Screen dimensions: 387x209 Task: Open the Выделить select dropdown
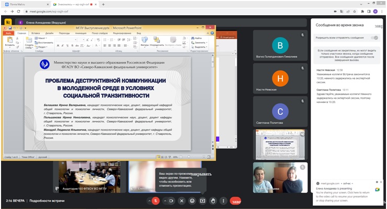[199, 47]
